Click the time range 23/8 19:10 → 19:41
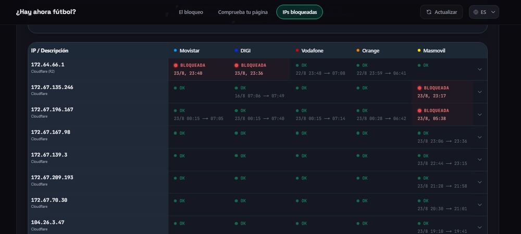The image size is (521, 234). click(442, 231)
